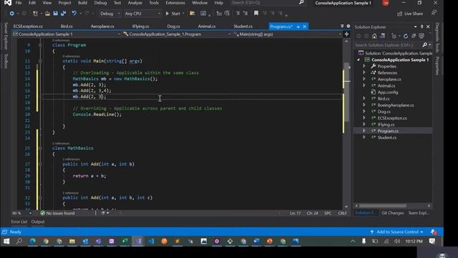Open the Build menu
The width and height of the screenshot is (458, 258).
click(82, 3)
